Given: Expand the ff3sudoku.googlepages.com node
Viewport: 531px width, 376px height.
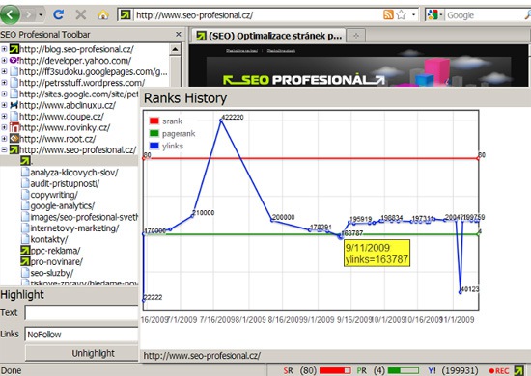Looking at the screenshot, I should pyautogui.click(x=4, y=71).
